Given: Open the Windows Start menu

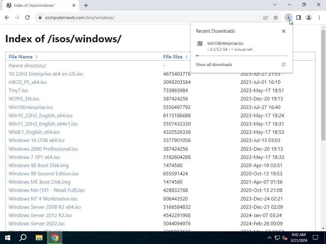Looking at the screenshot, I should click(8, 238).
